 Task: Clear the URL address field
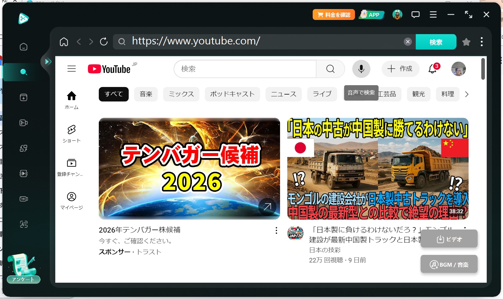[x=408, y=42]
